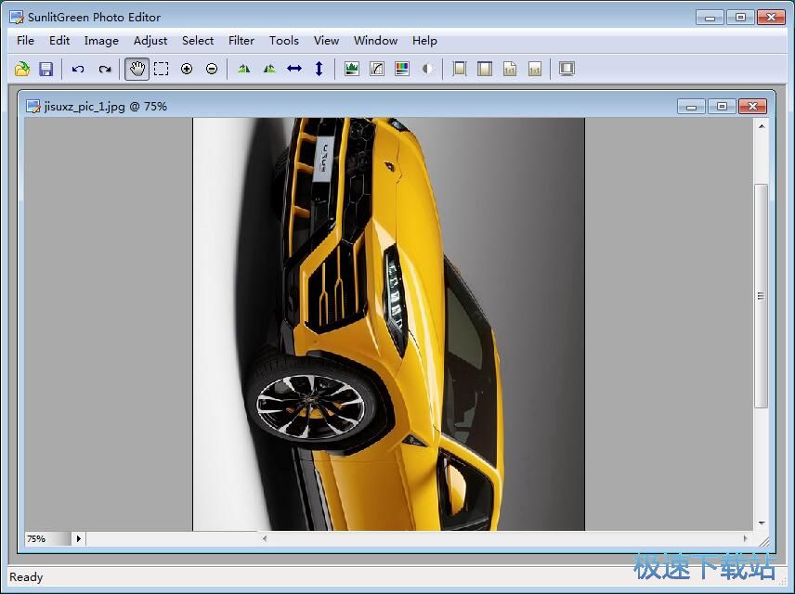Open the Select menu

[x=198, y=41]
